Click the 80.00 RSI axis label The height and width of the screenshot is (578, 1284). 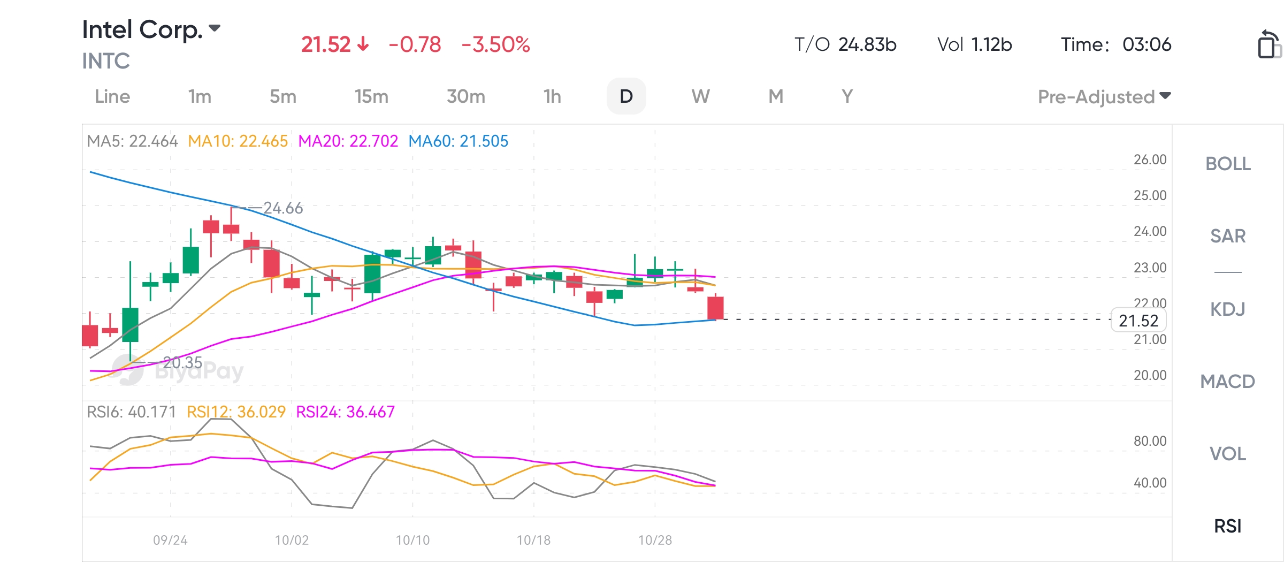[x=1150, y=441]
